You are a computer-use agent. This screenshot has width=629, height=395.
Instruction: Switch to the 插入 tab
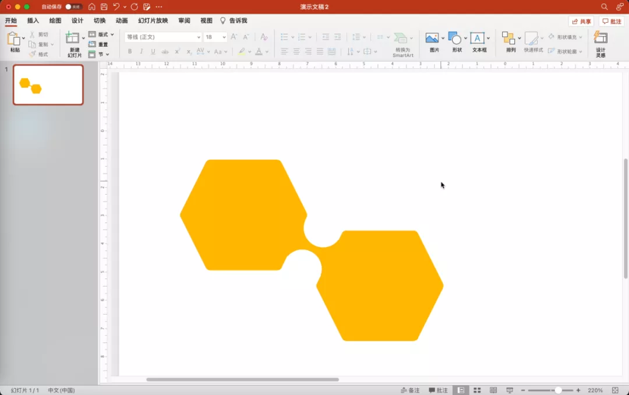[33, 20]
